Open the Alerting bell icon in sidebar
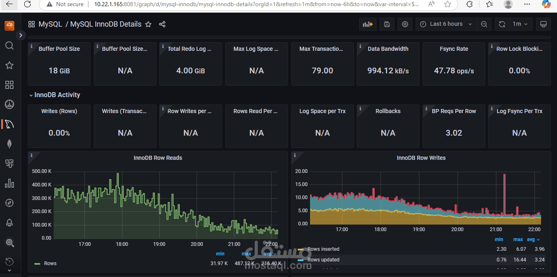This screenshot has height=277, width=557. click(9, 223)
